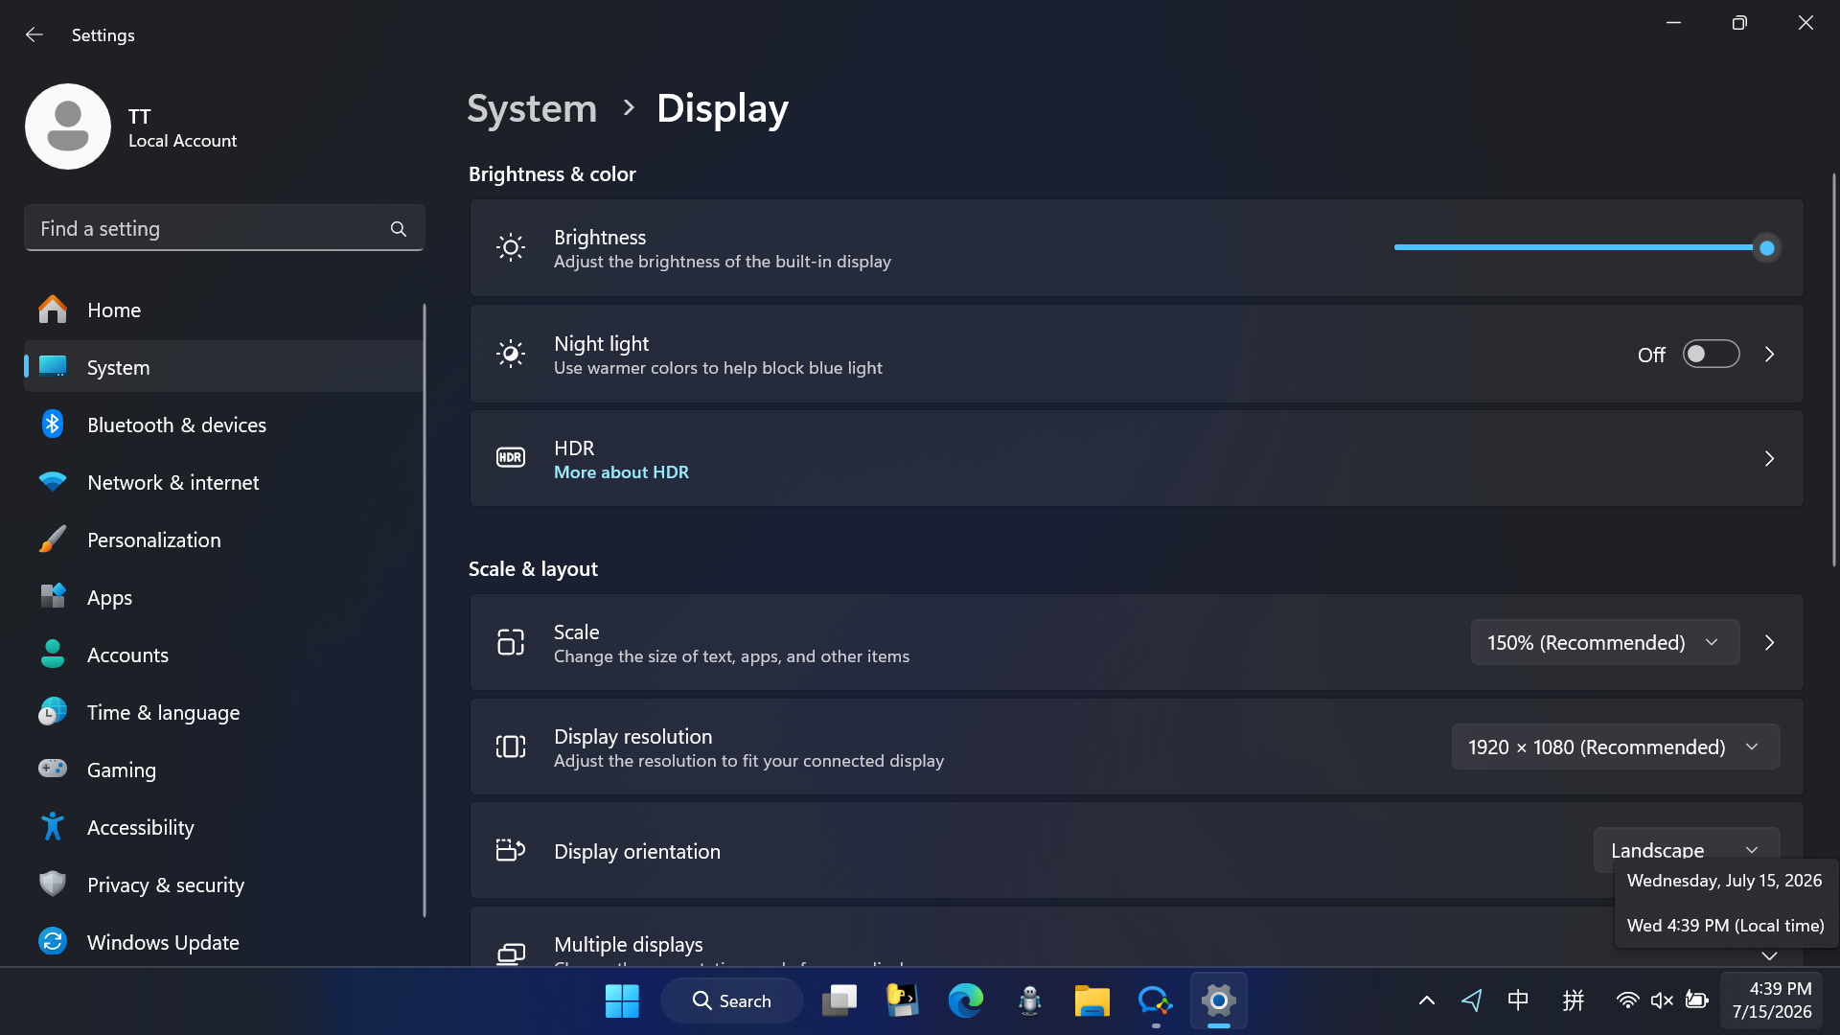Viewport: 1840px width, 1035px height.
Task: Open the Display resolution dropdown
Action: click(x=1616, y=747)
